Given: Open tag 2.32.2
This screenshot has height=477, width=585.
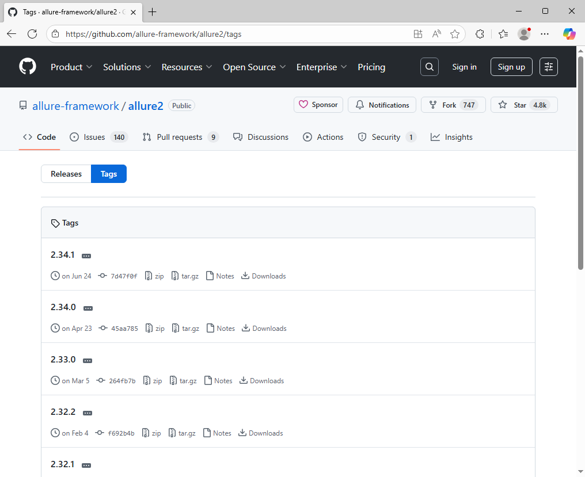Looking at the screenshot, I should coord(63,412).
